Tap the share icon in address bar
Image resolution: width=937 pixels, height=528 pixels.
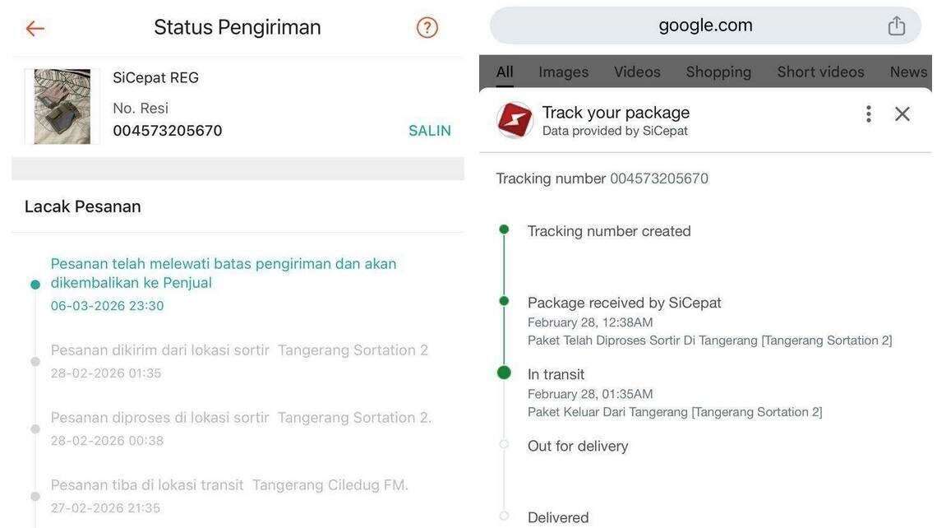click(x=896, y=25)
